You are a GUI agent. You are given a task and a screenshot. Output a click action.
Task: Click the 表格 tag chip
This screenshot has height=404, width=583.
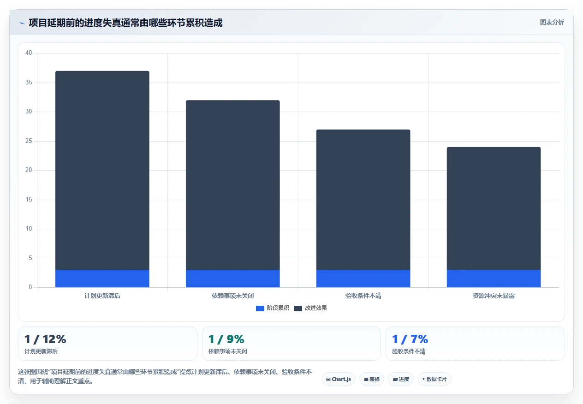tap(372, 379)
